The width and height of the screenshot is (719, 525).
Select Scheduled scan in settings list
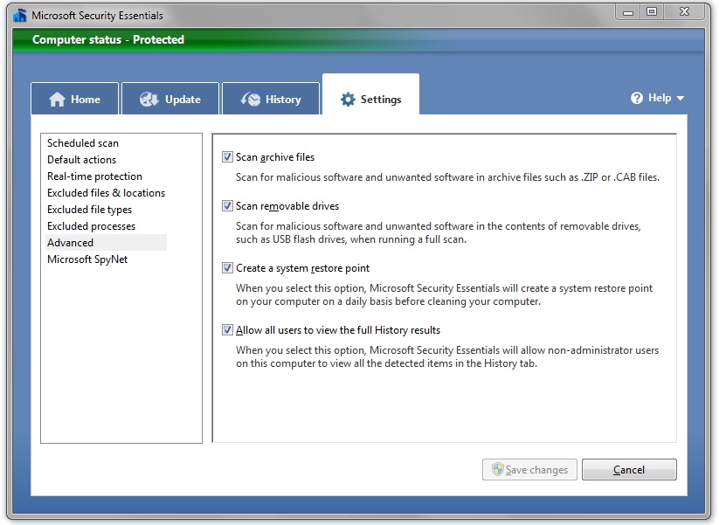pyautogui.click(x=83, y=143)
